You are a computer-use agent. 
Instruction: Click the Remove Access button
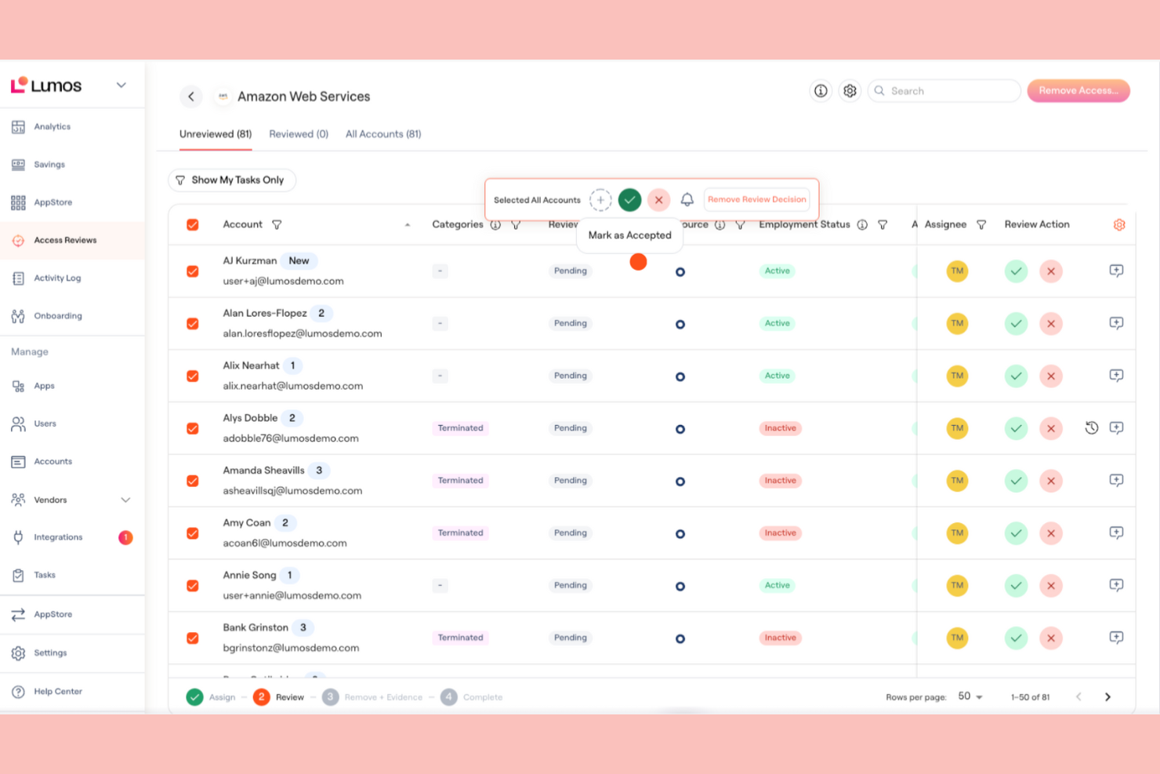pyautogui.click(x=1078, y=90)
